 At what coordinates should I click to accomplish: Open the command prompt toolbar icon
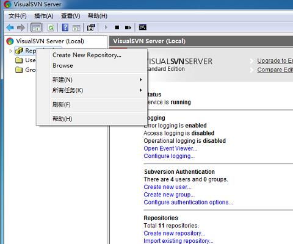coord(143,27)
